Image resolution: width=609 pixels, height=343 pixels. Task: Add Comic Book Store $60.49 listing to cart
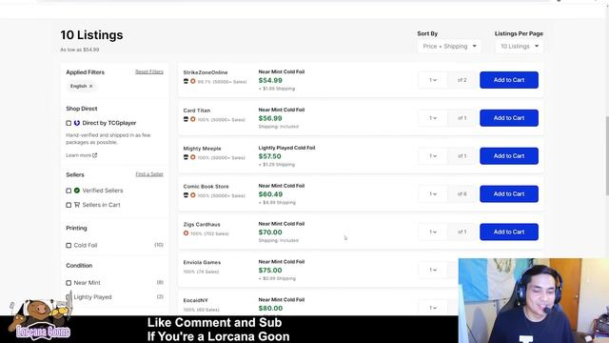click(509, 194)
